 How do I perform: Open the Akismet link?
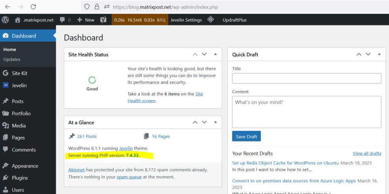point(76,170)
